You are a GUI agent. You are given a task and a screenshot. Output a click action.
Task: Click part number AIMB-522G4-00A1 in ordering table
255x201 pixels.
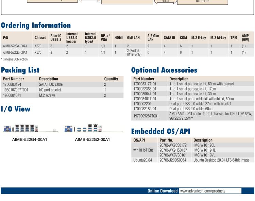15,46
